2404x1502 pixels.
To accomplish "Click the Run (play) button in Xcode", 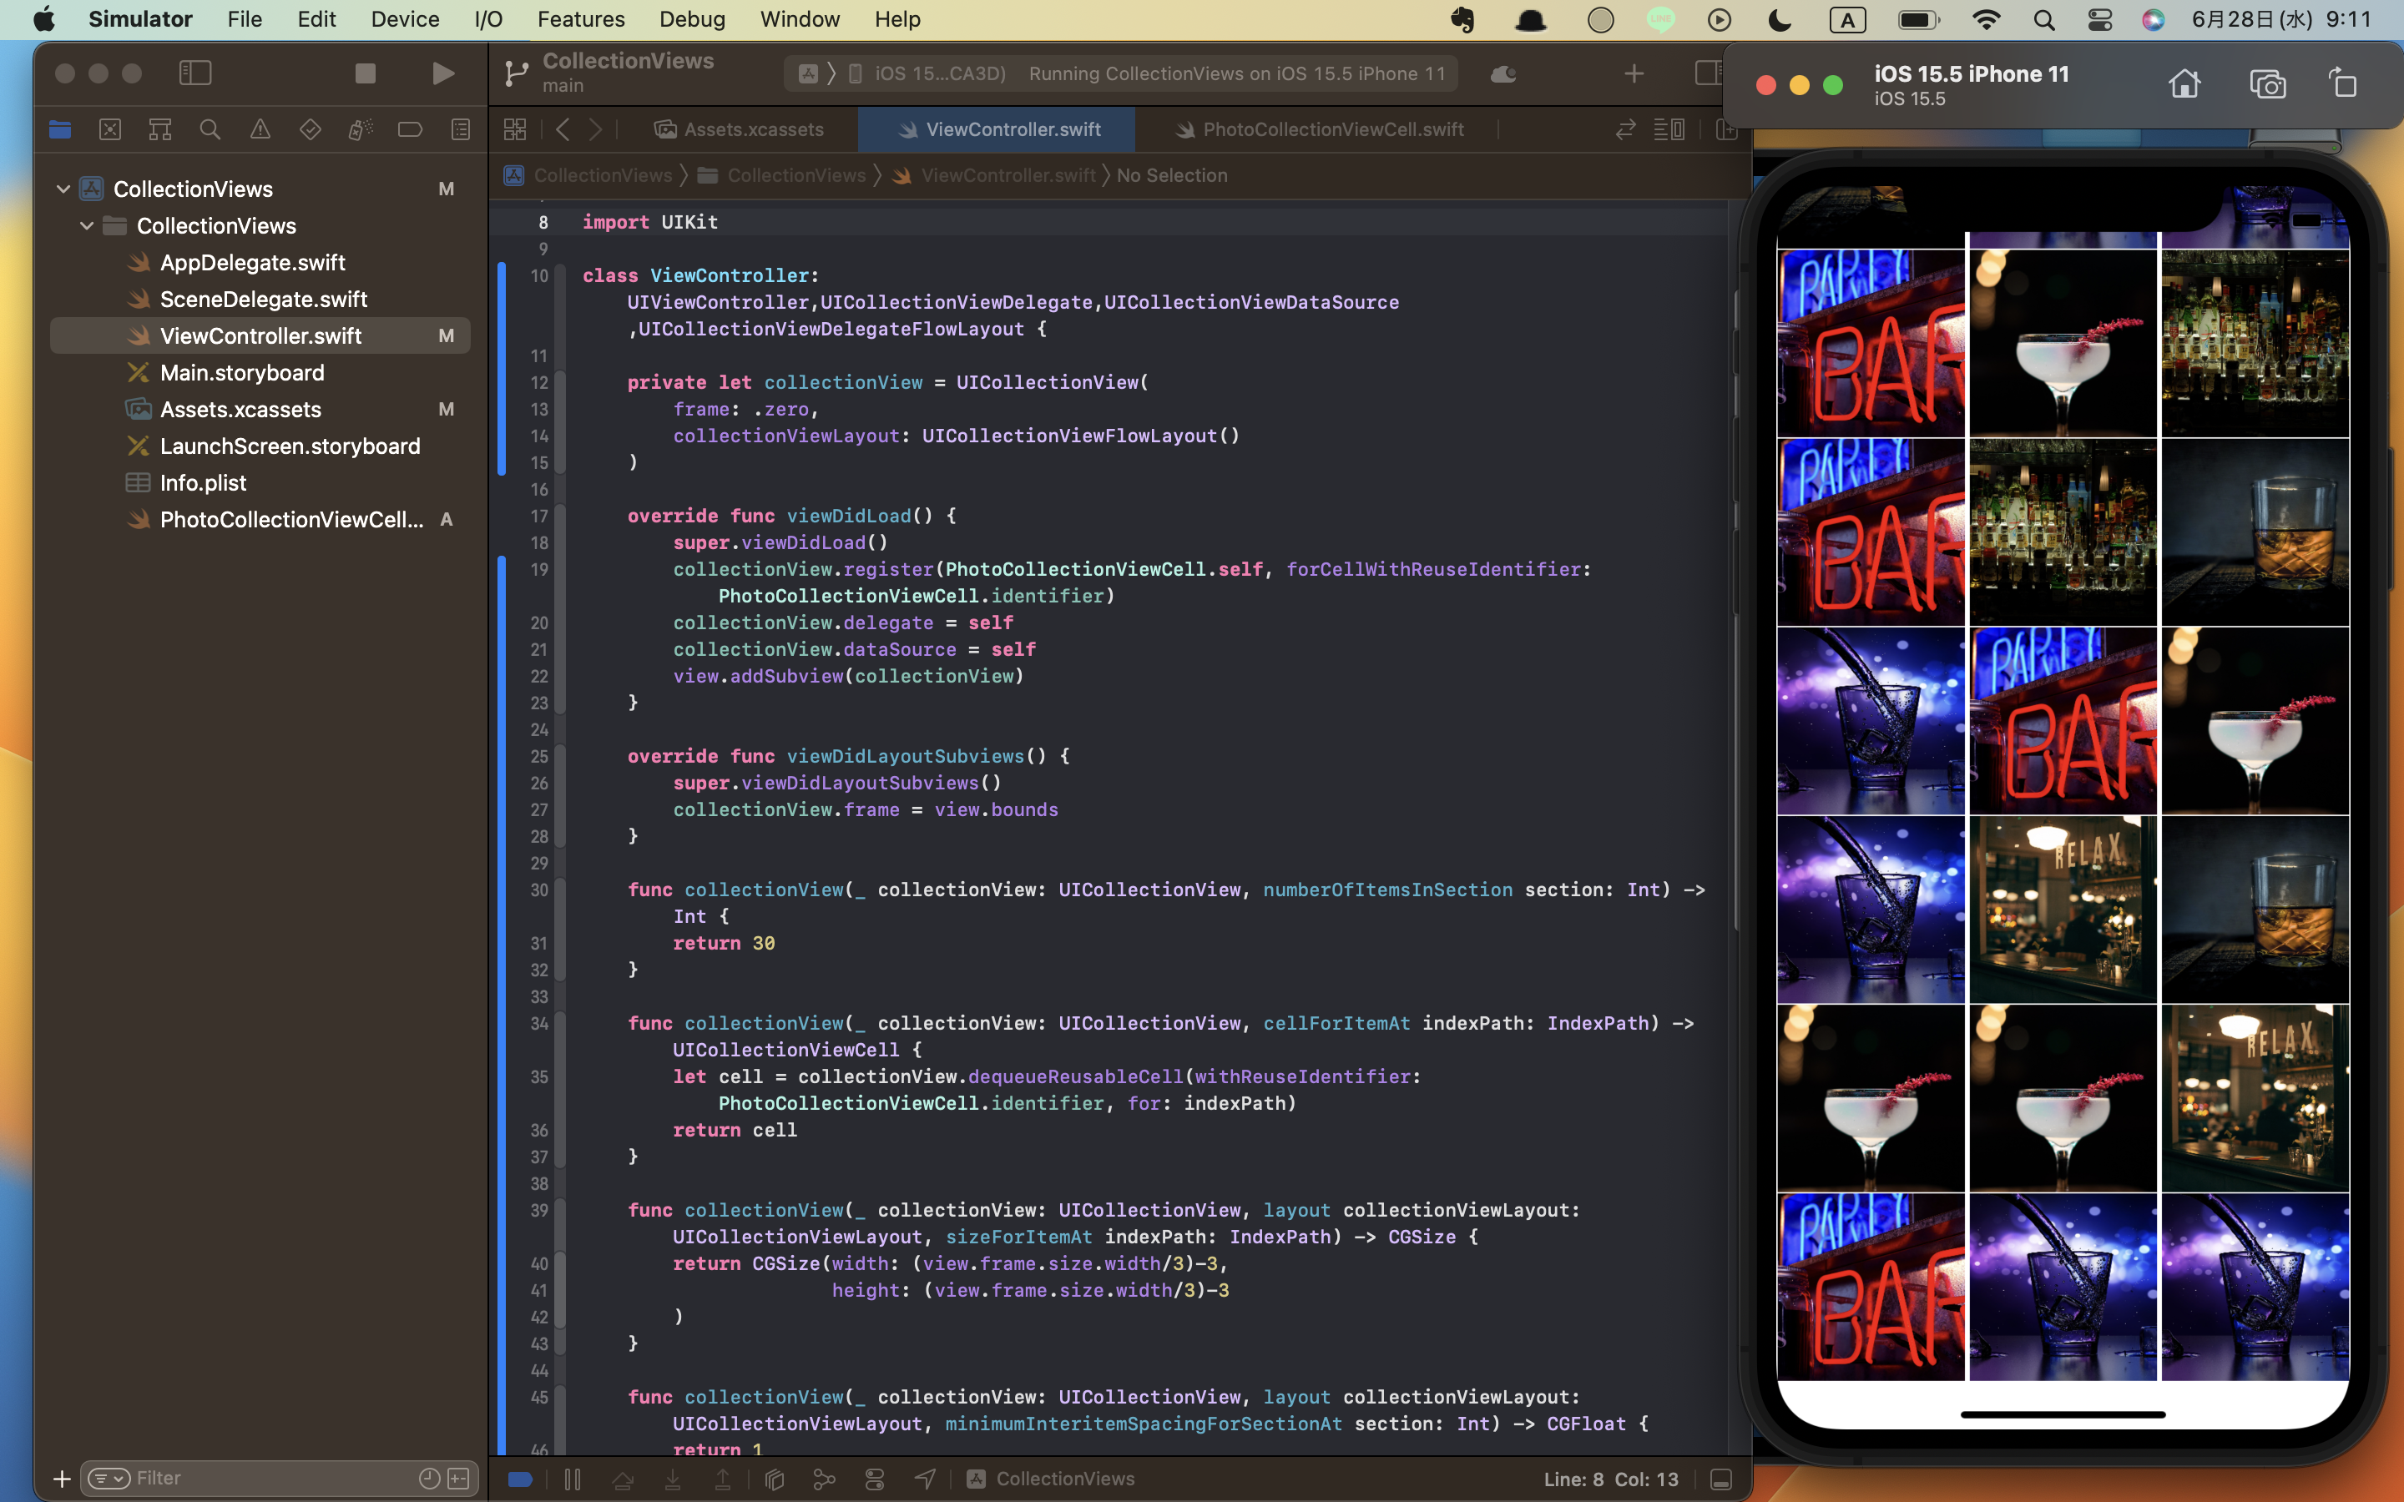I will (443, 73).
